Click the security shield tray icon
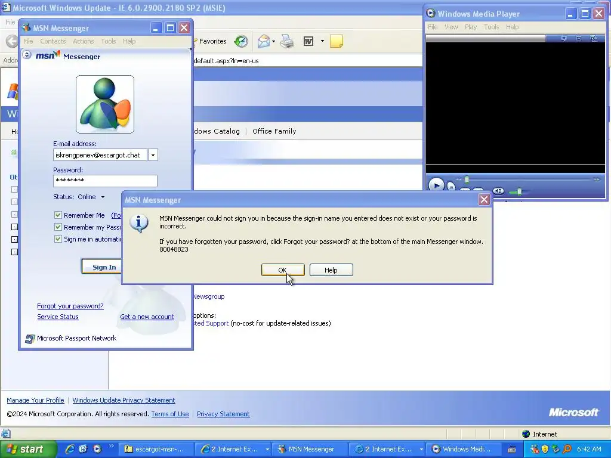The height and width of the screenshot is (458, 611). (545, 449)
